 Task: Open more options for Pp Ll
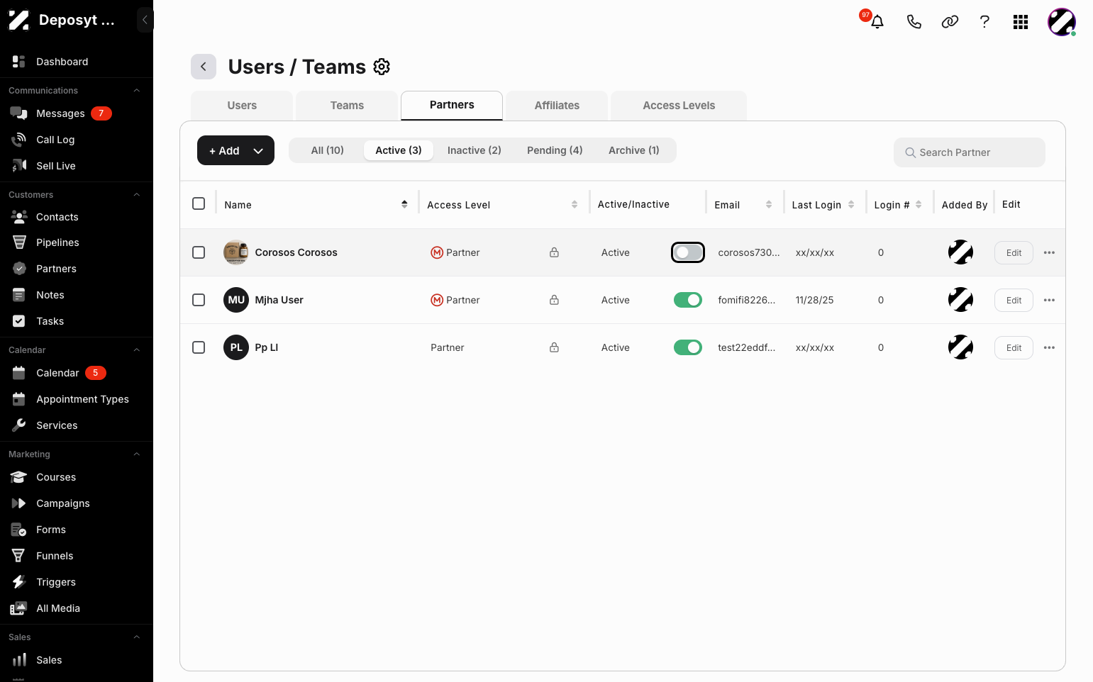pyautogui.click(x=1049, y=347)
